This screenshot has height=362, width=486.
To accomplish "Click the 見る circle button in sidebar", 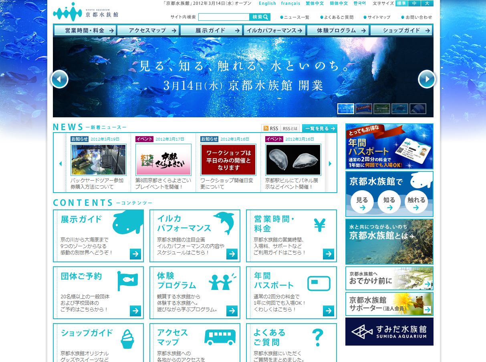I will pos(362,201).
